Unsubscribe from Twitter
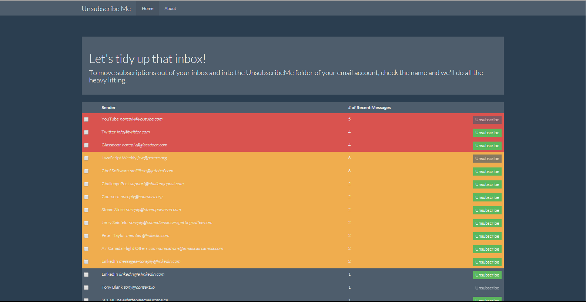586x302 pixels. (487, 133)
